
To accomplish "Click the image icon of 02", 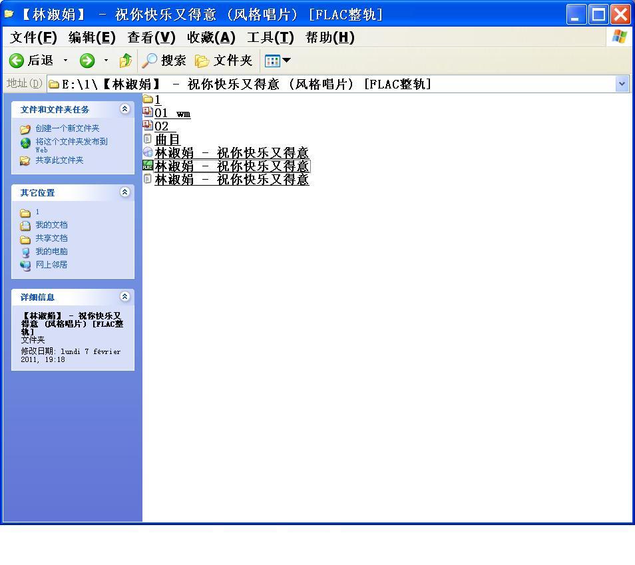I will [x=148, y=125].
